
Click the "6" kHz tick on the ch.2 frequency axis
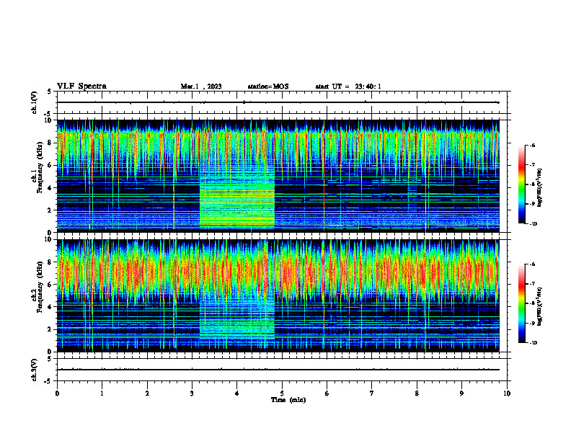click(51, 285)
